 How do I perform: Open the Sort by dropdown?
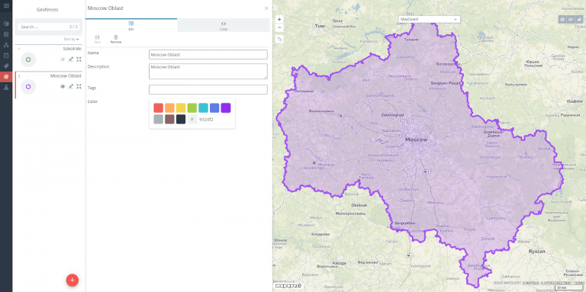click(x=71, y=39)
